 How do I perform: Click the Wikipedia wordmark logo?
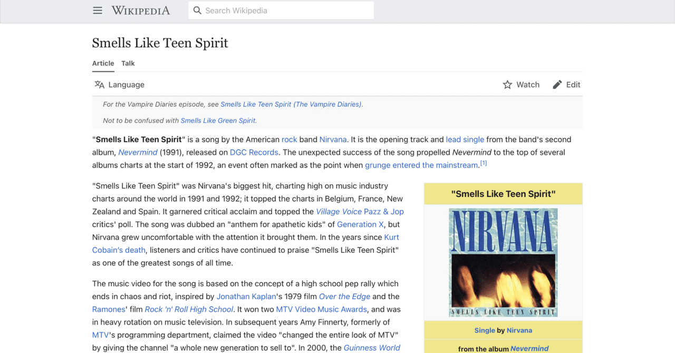pos(141,11)
